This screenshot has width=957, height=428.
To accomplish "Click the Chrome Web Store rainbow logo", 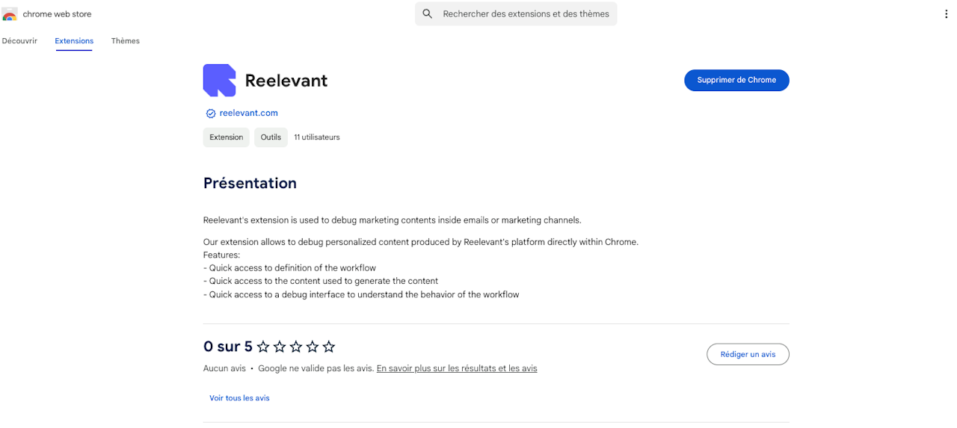I will pos(10,14).
